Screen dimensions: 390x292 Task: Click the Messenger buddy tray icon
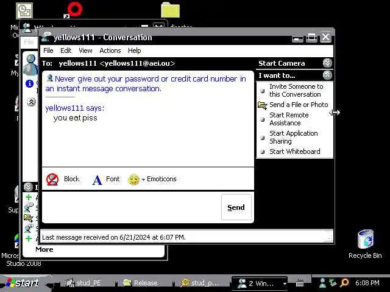322,283
